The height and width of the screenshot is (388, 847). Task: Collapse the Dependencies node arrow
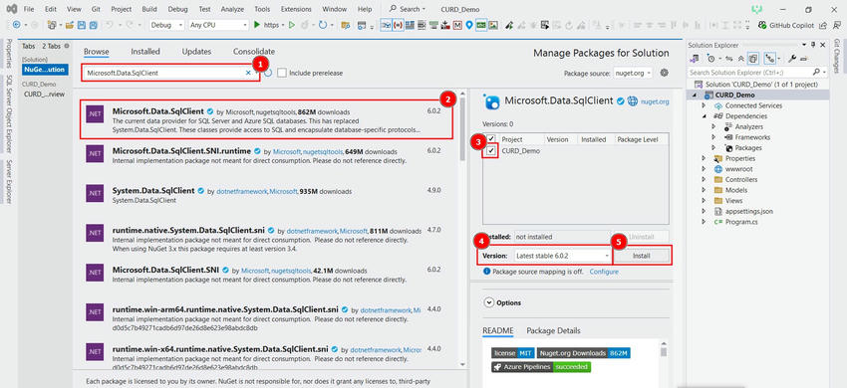704,116
